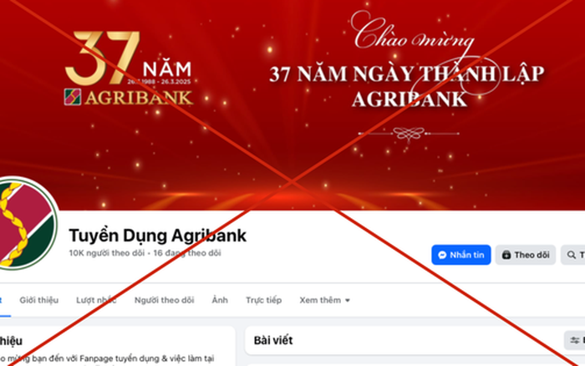Click the Theo dõi button
The height and width of the screenshot is (366, 585).
click(x=526, y=255)
